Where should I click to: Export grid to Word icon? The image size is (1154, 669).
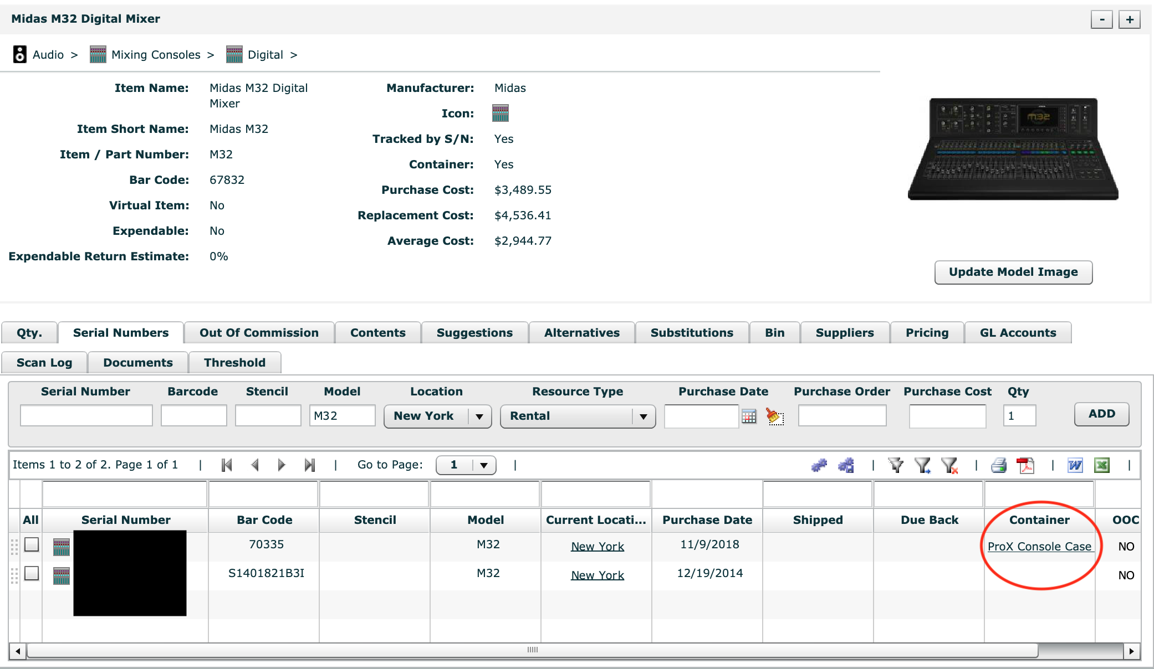coord(1075,465)
